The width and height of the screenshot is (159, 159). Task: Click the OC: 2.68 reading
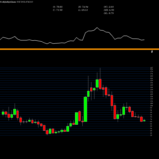(109, 7)
